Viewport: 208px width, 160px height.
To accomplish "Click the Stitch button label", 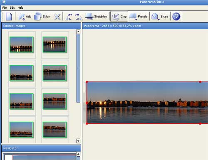I will coord(47,17).
